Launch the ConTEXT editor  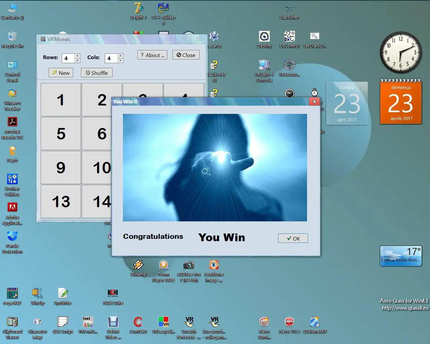138,322
